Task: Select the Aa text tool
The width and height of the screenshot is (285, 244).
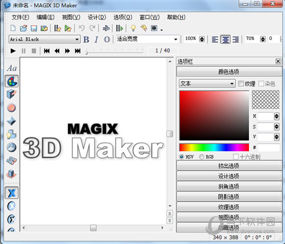Action: click(12, 68)
